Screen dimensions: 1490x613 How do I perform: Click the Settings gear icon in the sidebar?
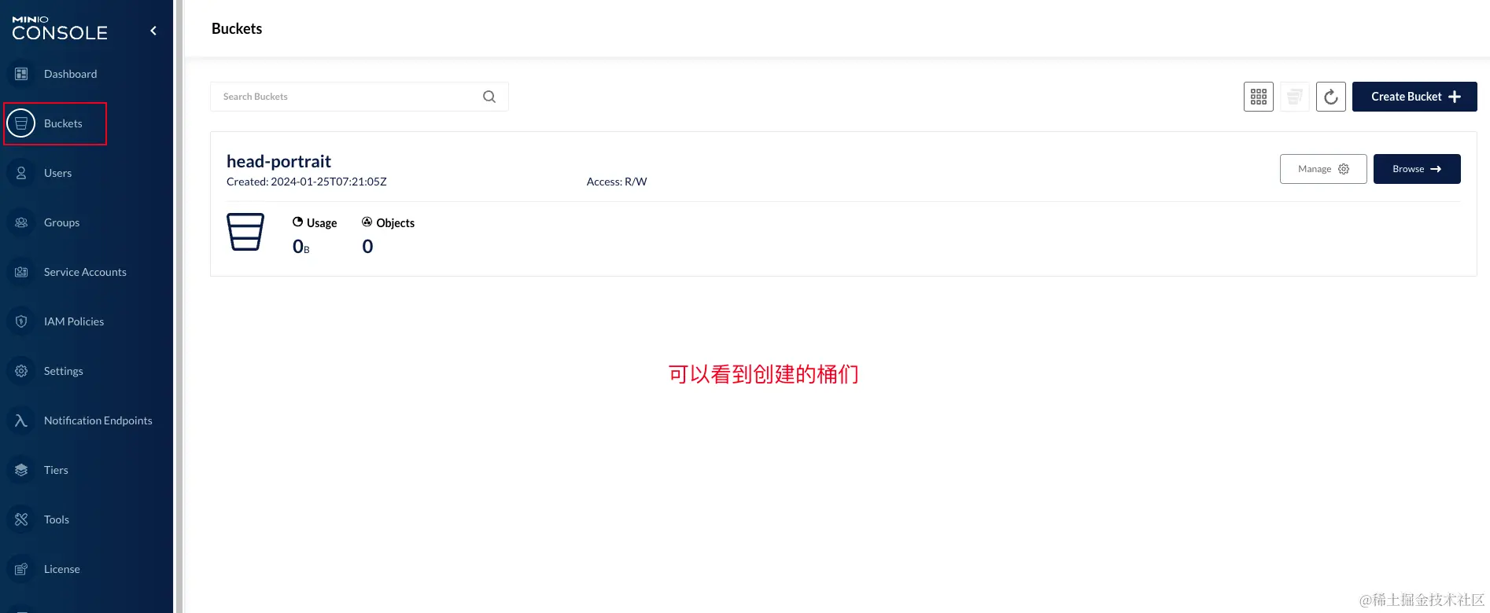pos(21,371)
